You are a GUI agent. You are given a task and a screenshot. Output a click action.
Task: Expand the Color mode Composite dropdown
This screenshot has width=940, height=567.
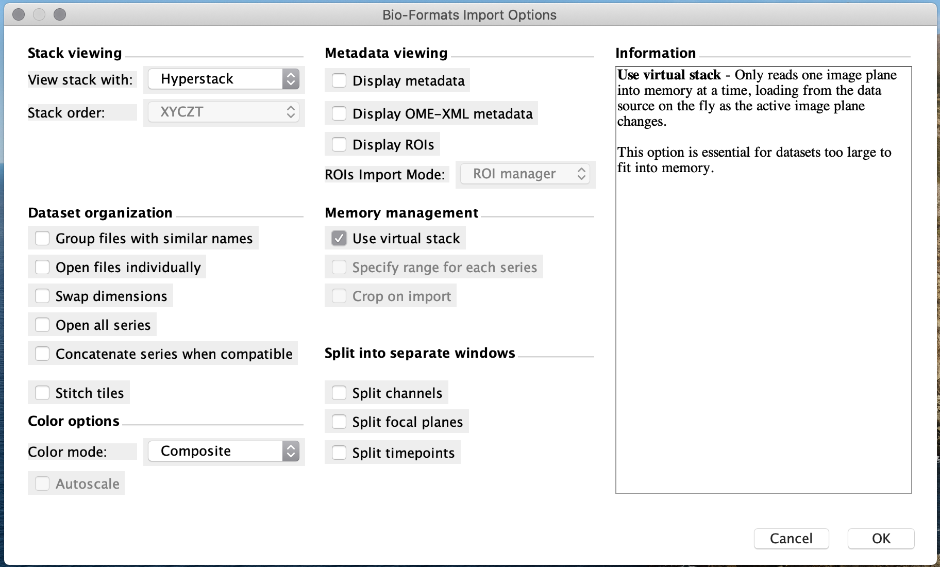[224, 451]
